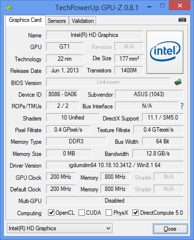Click the Device ID value 8086 - 0A06
194x240 pixels.
tap(63, 94)
